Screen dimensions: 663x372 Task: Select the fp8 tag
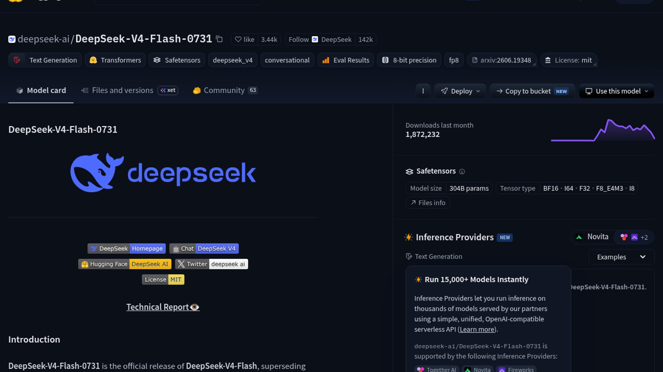point(454,60)
